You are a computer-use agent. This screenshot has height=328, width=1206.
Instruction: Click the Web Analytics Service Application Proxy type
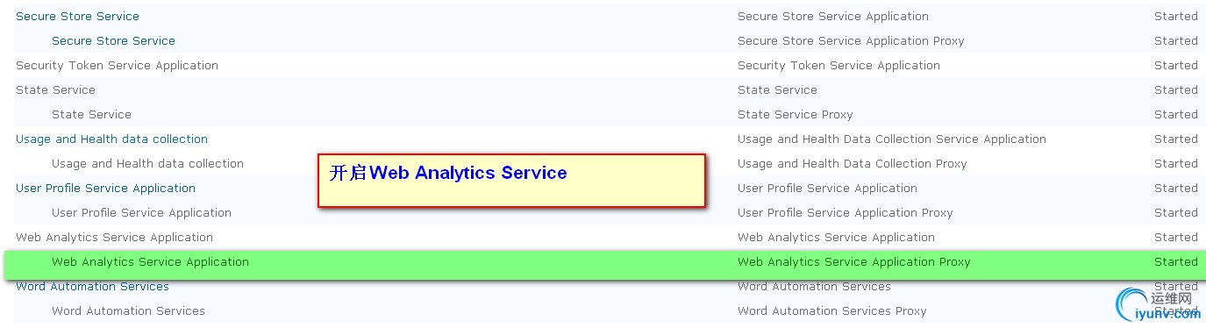tap(853, 261)
